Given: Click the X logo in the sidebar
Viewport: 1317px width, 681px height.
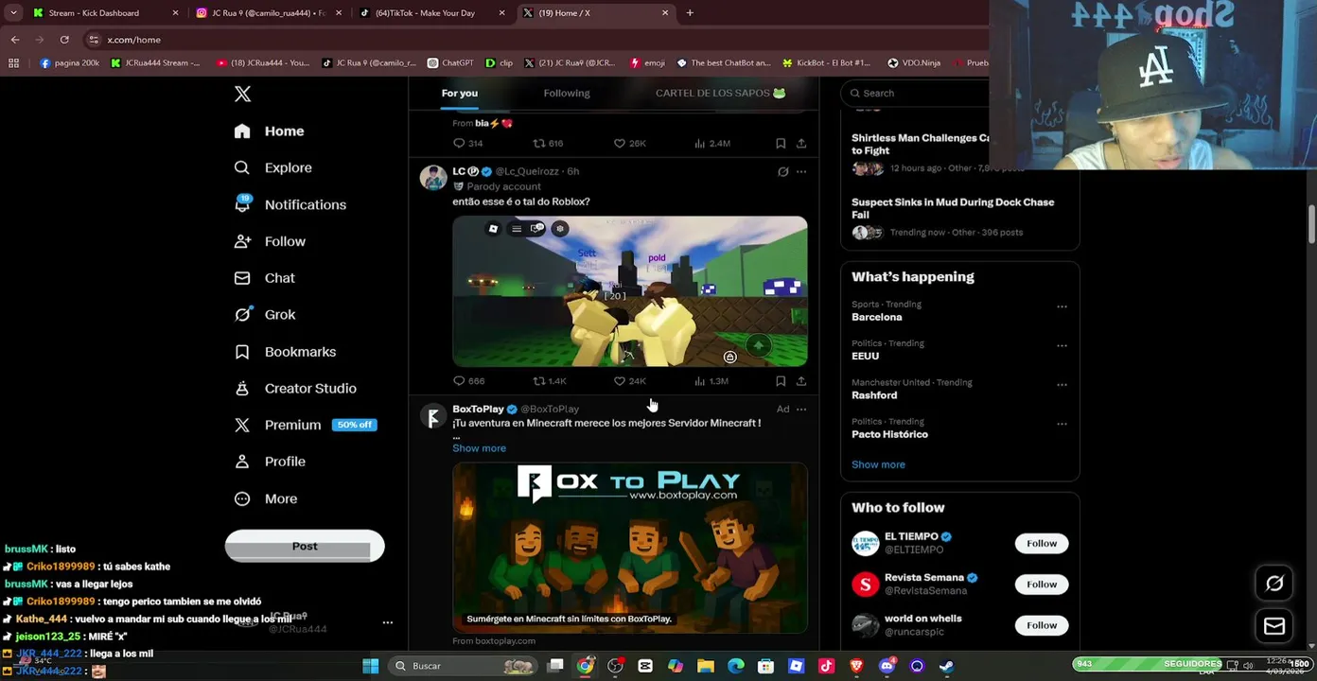Looking at the screenshot, I should (243, 94).
